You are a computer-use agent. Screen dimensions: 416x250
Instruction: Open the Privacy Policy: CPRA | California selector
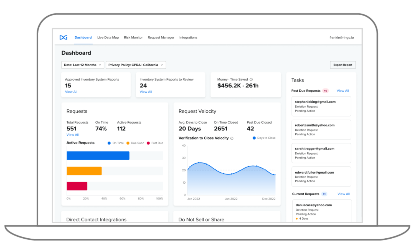(136, 65)
